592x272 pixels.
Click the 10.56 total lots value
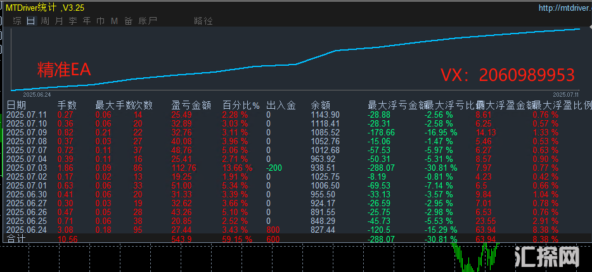[68, 239]
